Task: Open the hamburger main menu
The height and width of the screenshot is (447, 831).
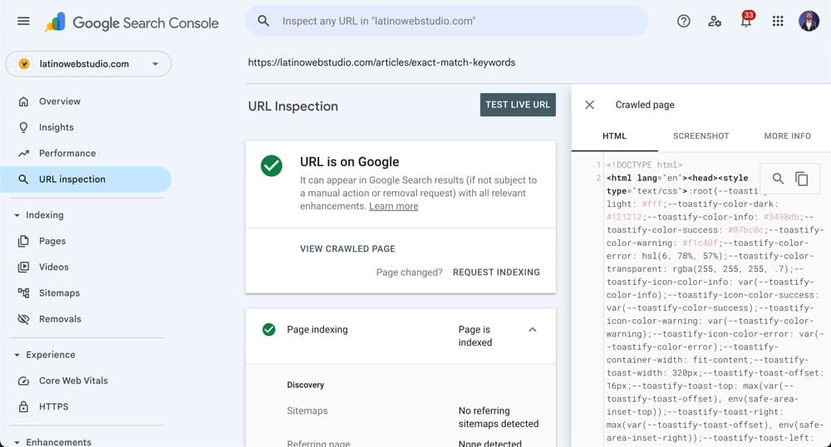Action: (x=23, y=22)
